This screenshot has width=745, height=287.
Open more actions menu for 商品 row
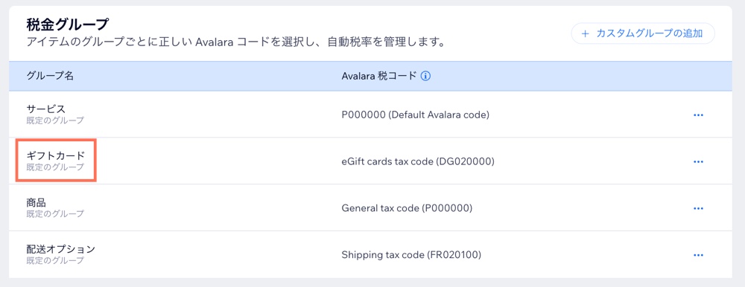(x=698, y=208)
